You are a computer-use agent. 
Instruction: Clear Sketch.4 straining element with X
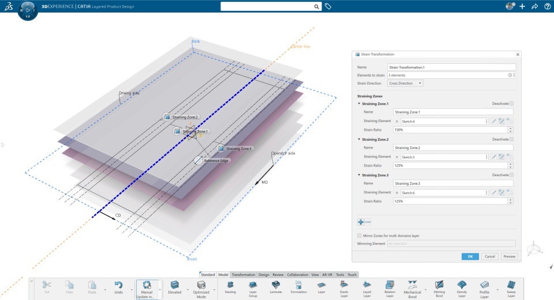(x=397, y=121)
